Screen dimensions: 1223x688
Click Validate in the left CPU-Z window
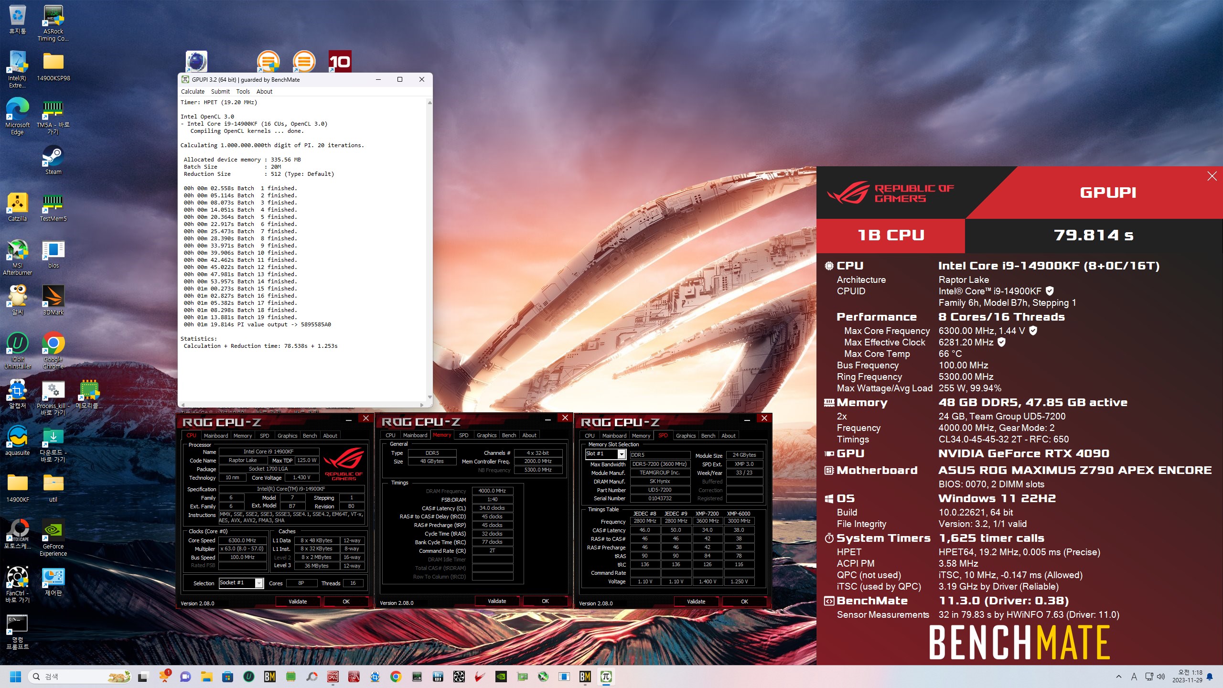[x=298, y=602]
